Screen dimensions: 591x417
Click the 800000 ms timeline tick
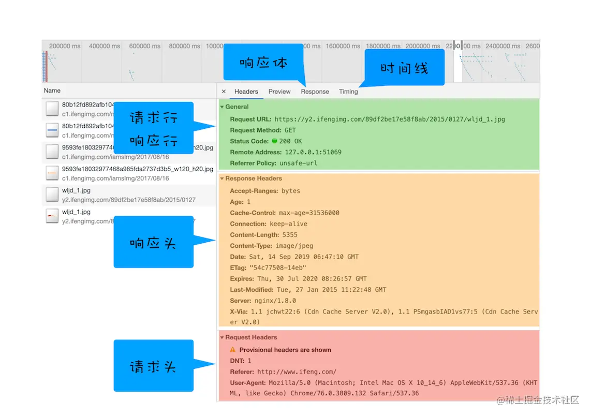pos(185,46)
